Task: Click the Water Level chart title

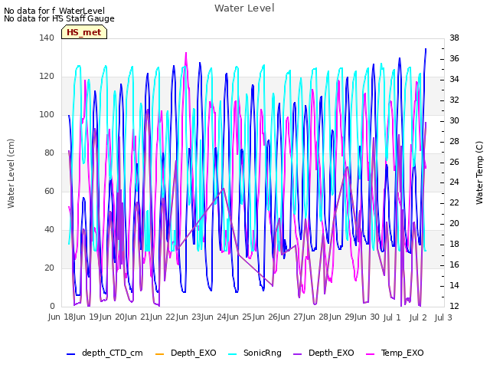Action: 244,8
